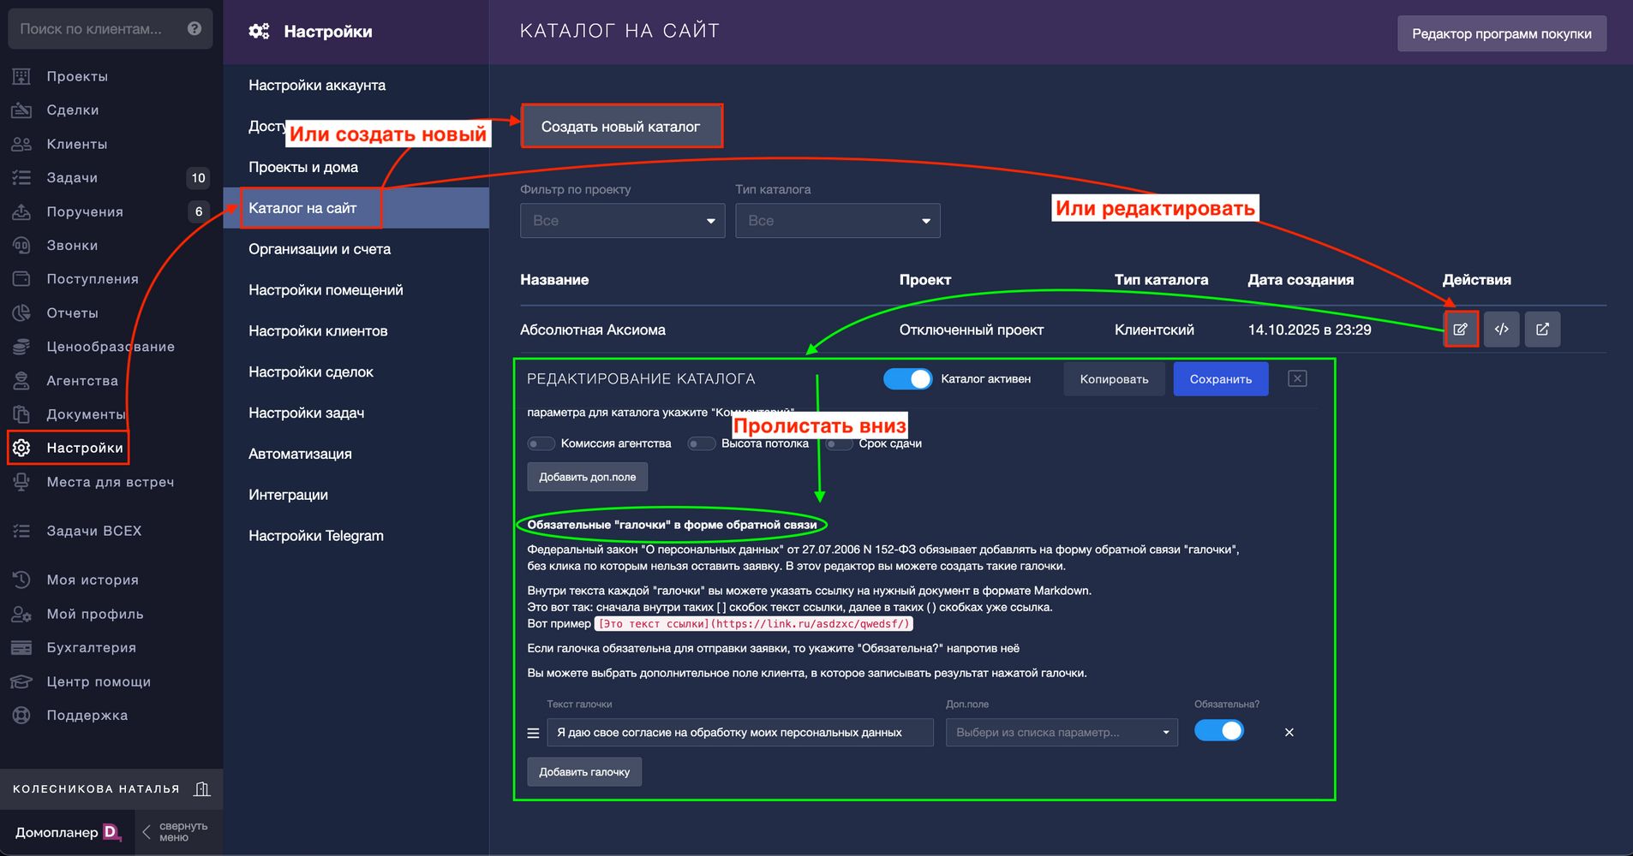Open Проекты и дома settings section
Viewport: 1633px width, 856px height.
[303, 168]
